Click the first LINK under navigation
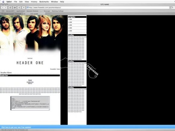Screen dimensions: 175x131 click(70, 19)
